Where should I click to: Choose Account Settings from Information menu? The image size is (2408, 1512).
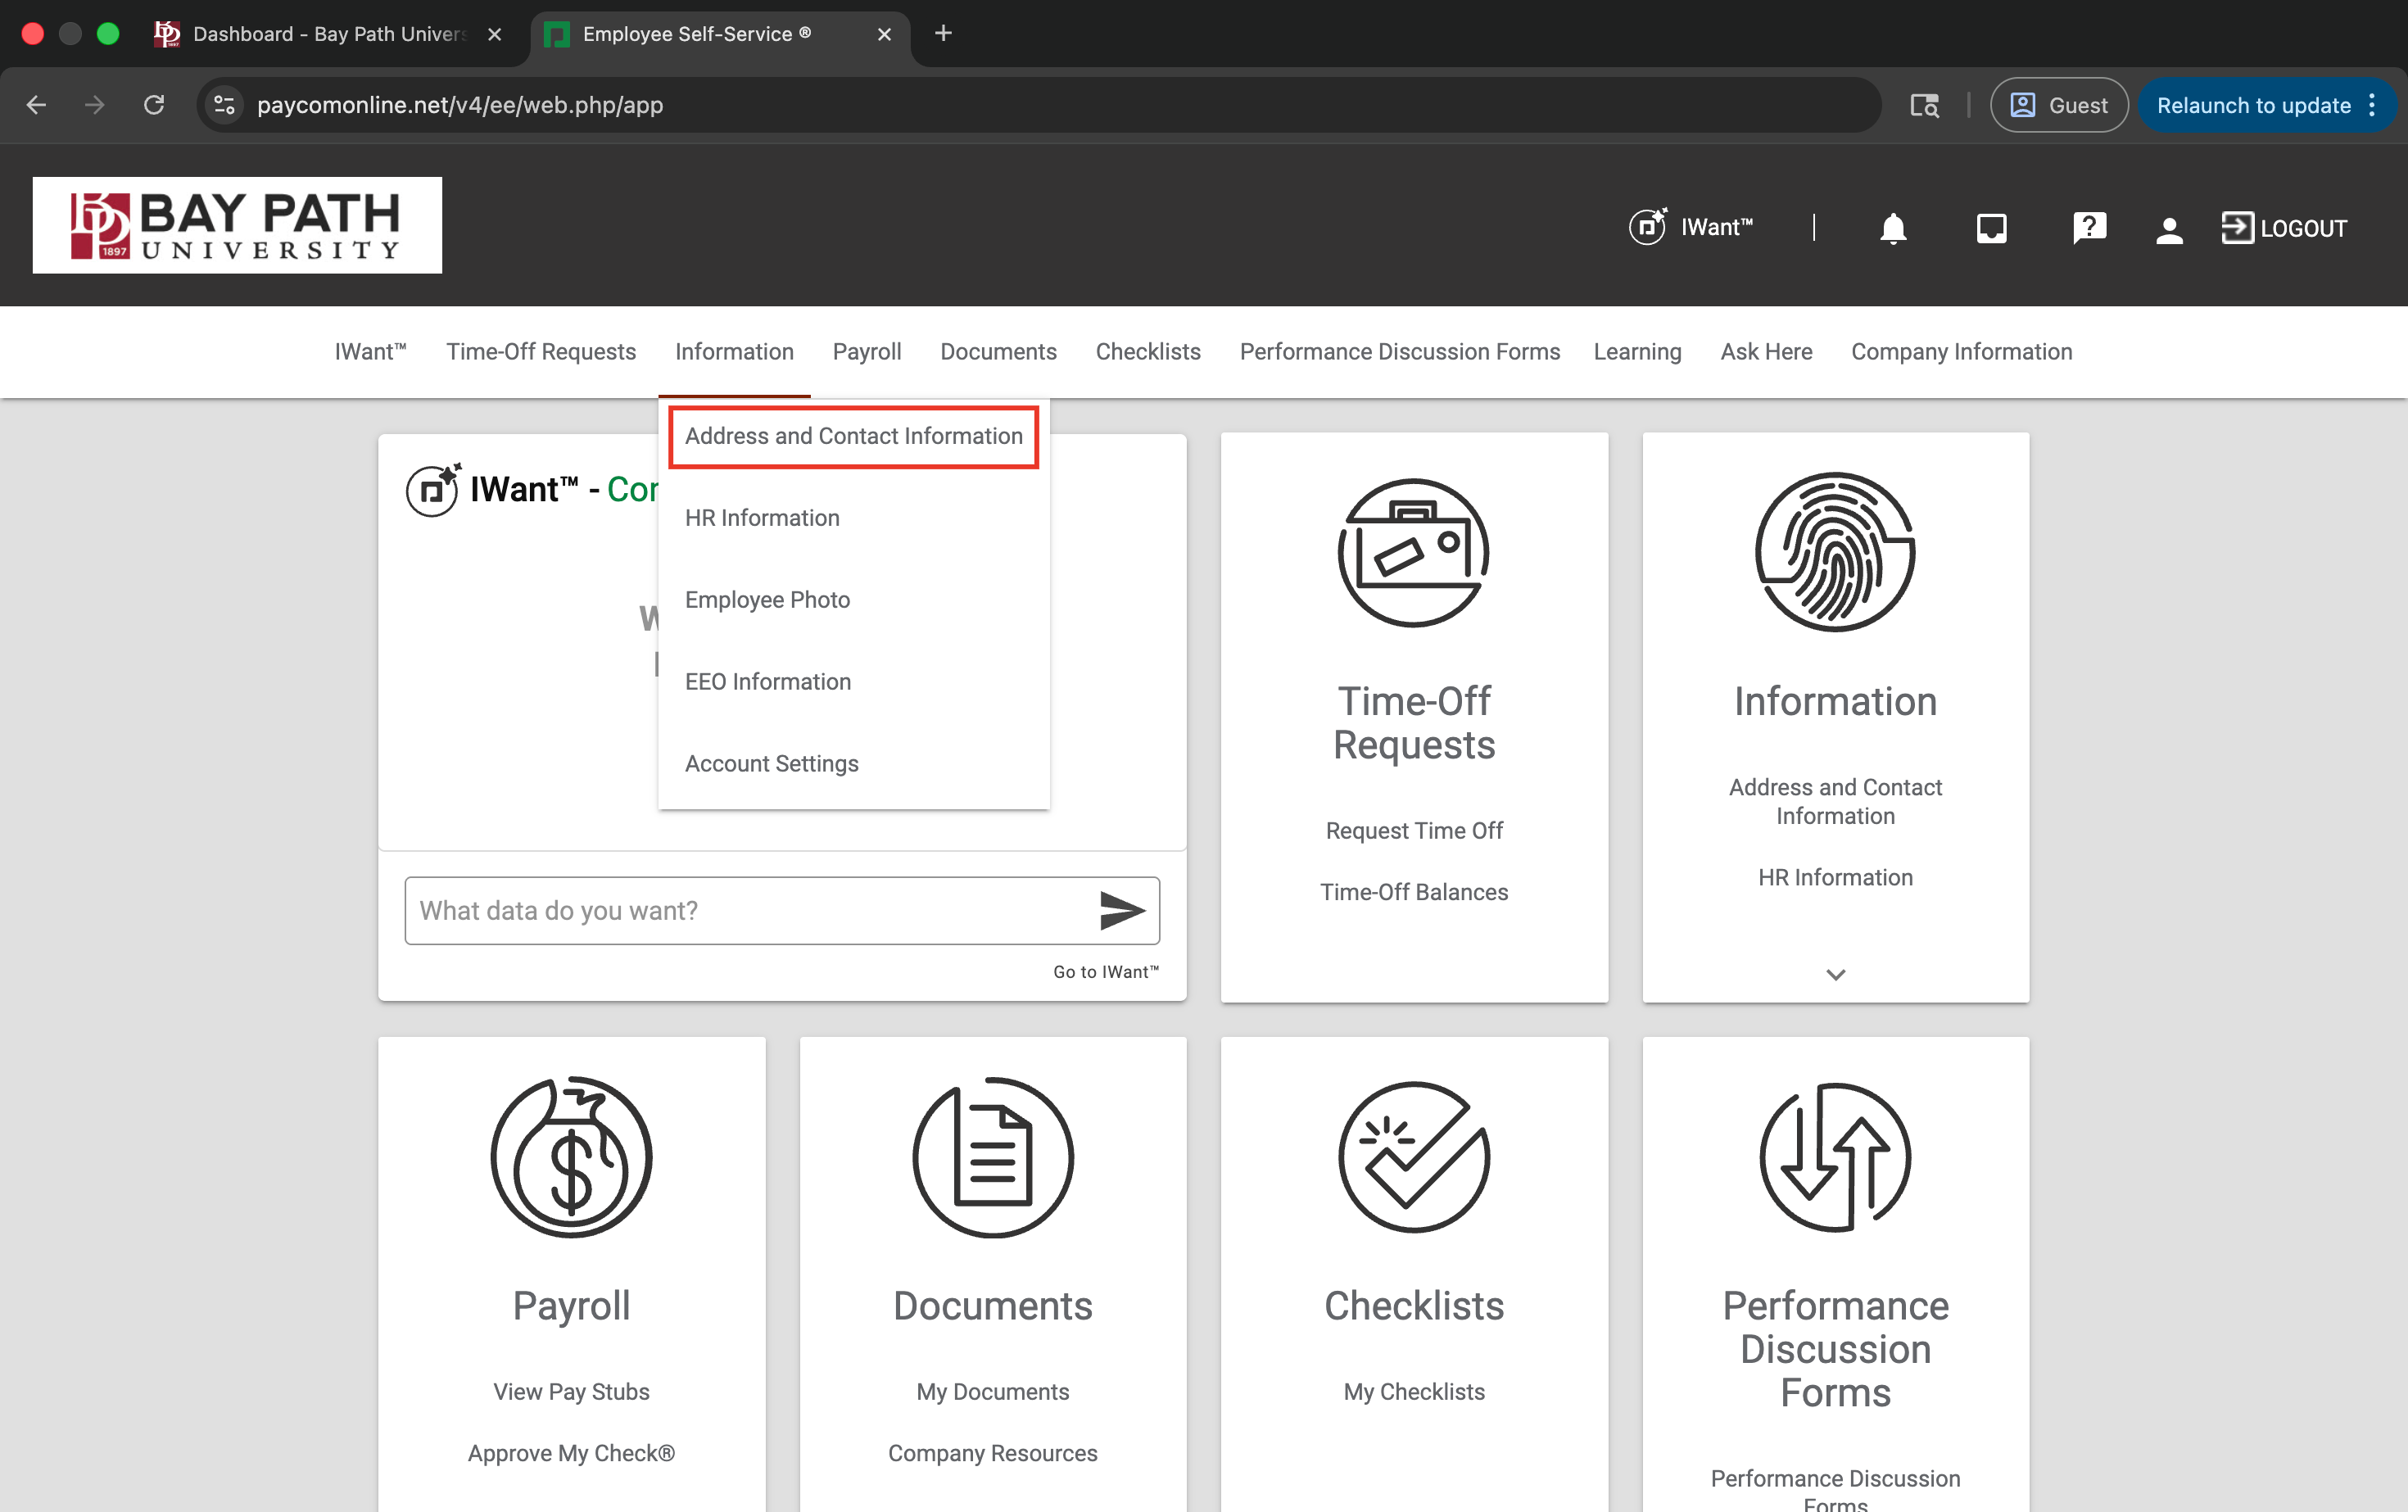point(771,763)
